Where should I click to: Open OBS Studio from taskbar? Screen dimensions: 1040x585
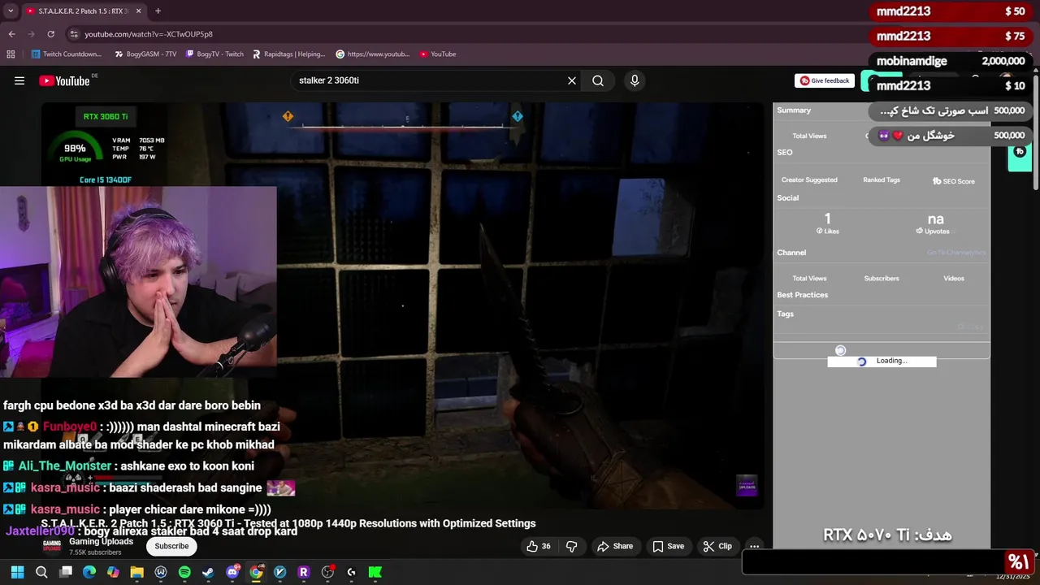(x=327, y=572)
